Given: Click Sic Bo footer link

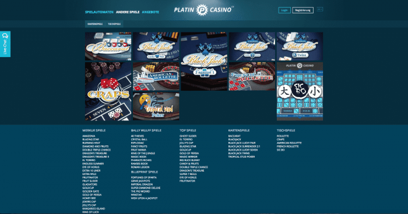Looking at the screenshot, I should click(281, 150).
